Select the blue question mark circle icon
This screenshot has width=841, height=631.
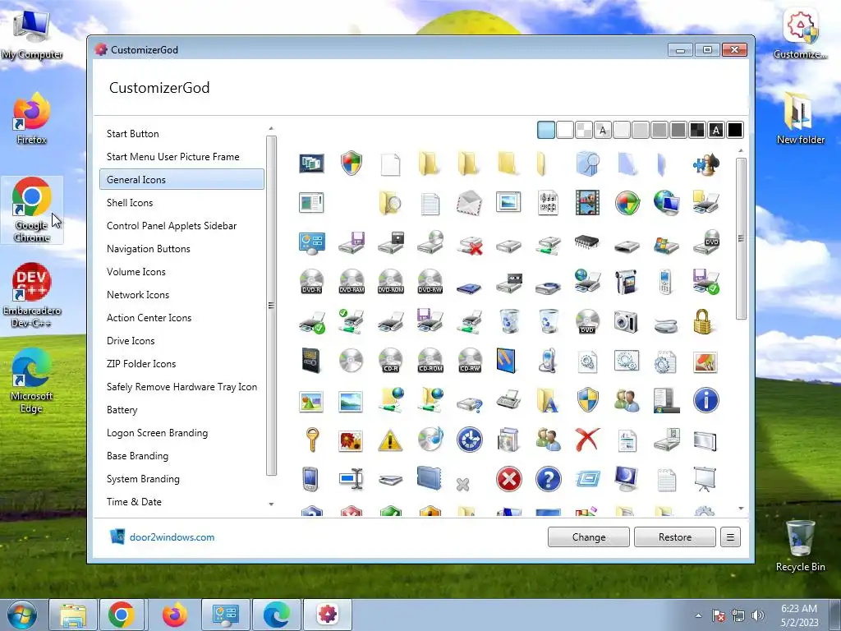click(548, 479)
